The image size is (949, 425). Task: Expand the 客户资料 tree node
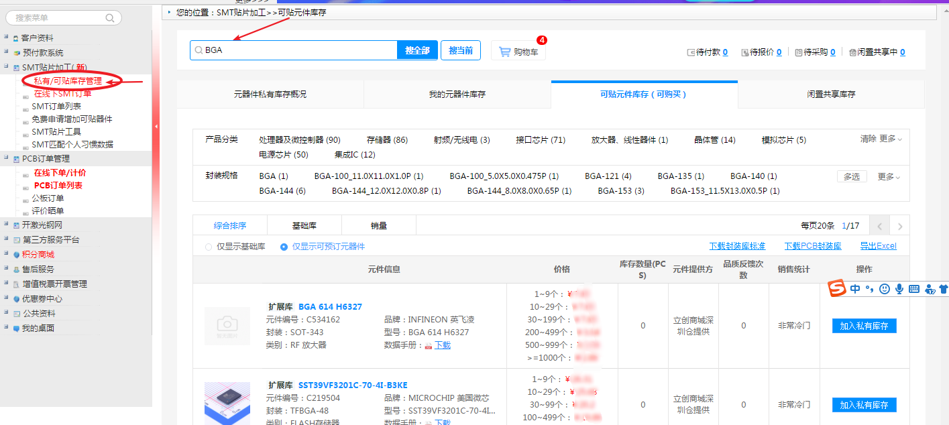(x=7, y=38)
